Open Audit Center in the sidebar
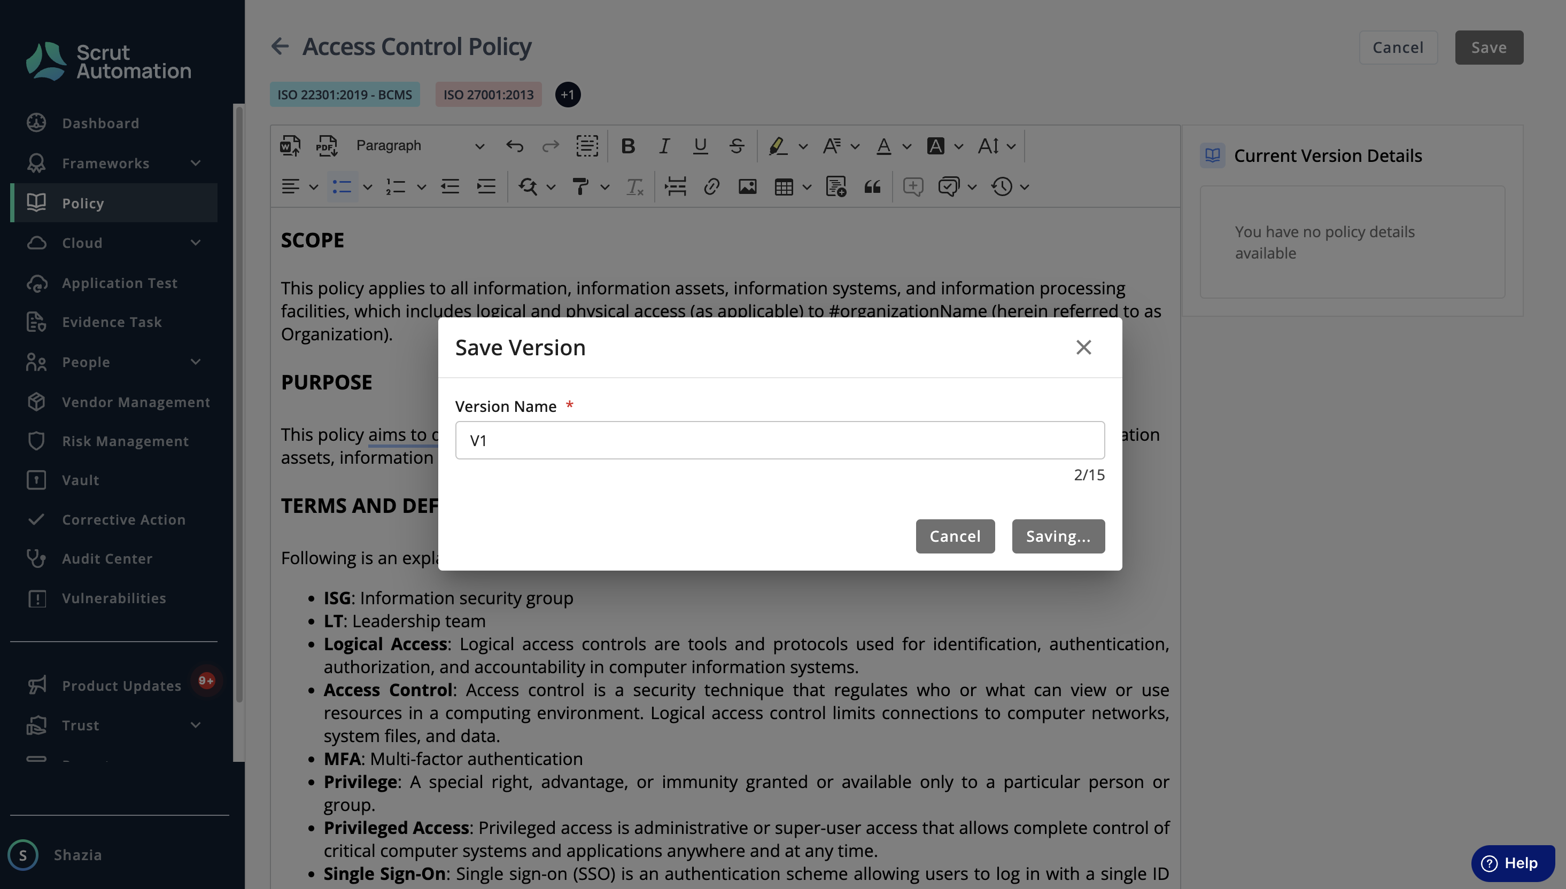 coord(114,559)
